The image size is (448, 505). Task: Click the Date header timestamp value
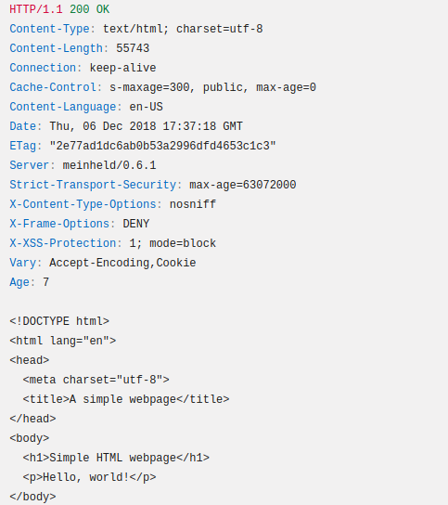point(146,126)
